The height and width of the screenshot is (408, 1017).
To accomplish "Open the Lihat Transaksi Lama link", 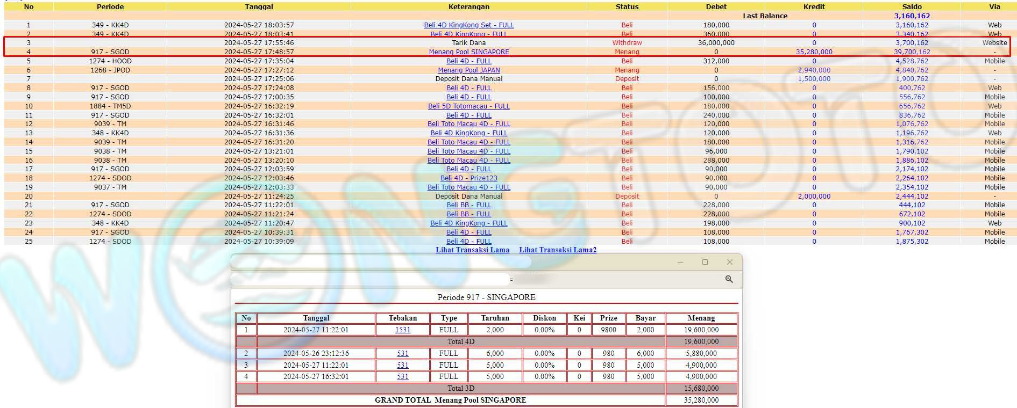I will pyautogui.click(x=472, y=250).
